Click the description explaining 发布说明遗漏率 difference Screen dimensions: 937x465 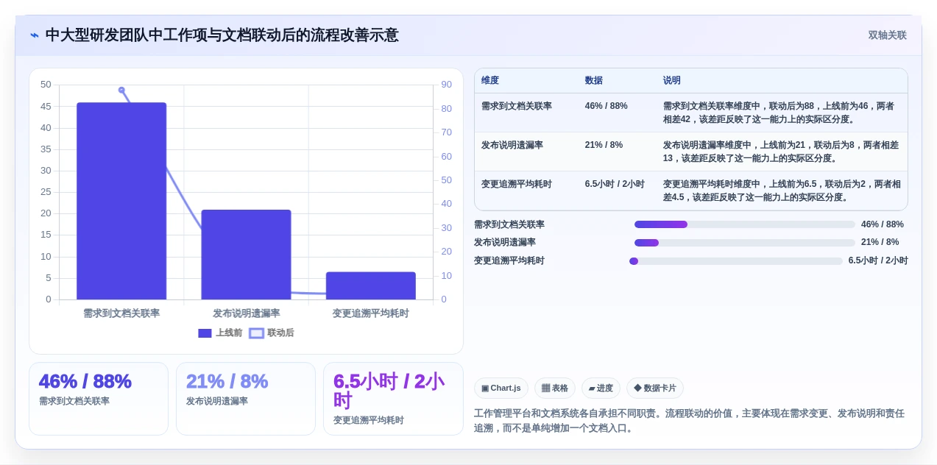click(781, 152)
